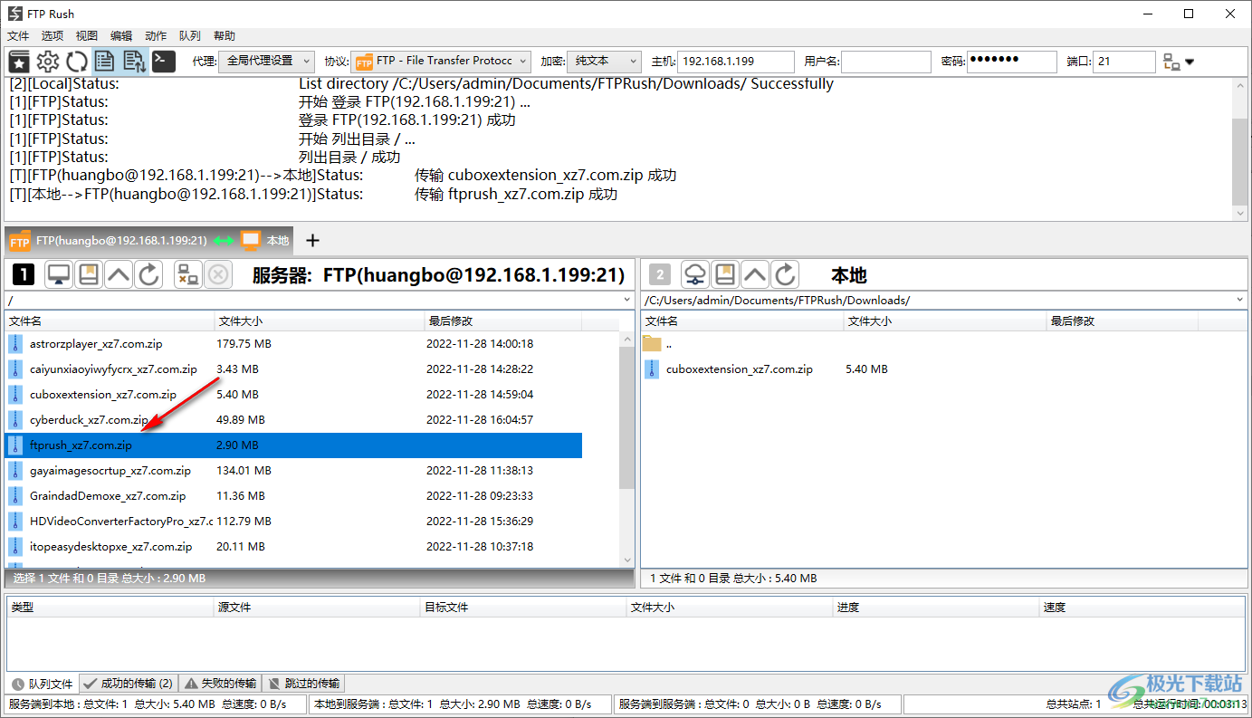
Task: Click the zip icon of local cuboxextension_xz7.com.zip
Action: point(652,369)
